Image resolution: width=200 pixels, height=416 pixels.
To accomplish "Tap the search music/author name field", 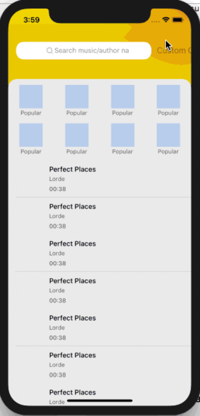I will click(x=83, y=50).
